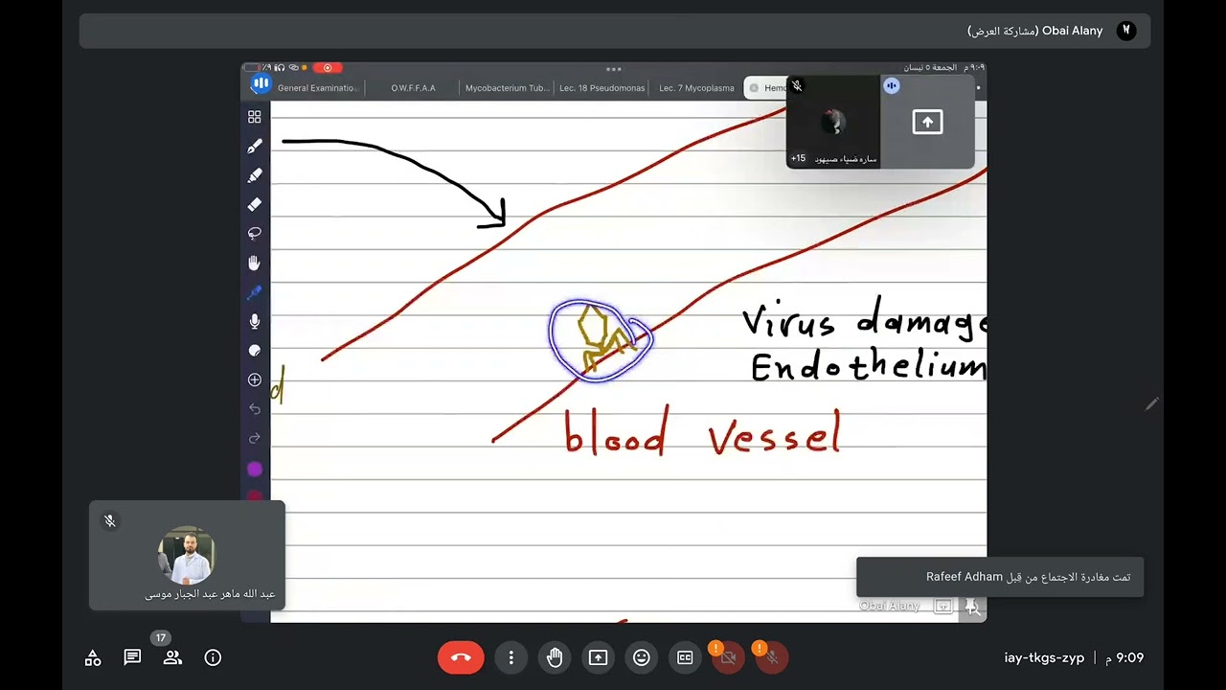Redo the last stroke
Screen dimensions: 1226x690
pyautogui.click(x=254, y=439)
